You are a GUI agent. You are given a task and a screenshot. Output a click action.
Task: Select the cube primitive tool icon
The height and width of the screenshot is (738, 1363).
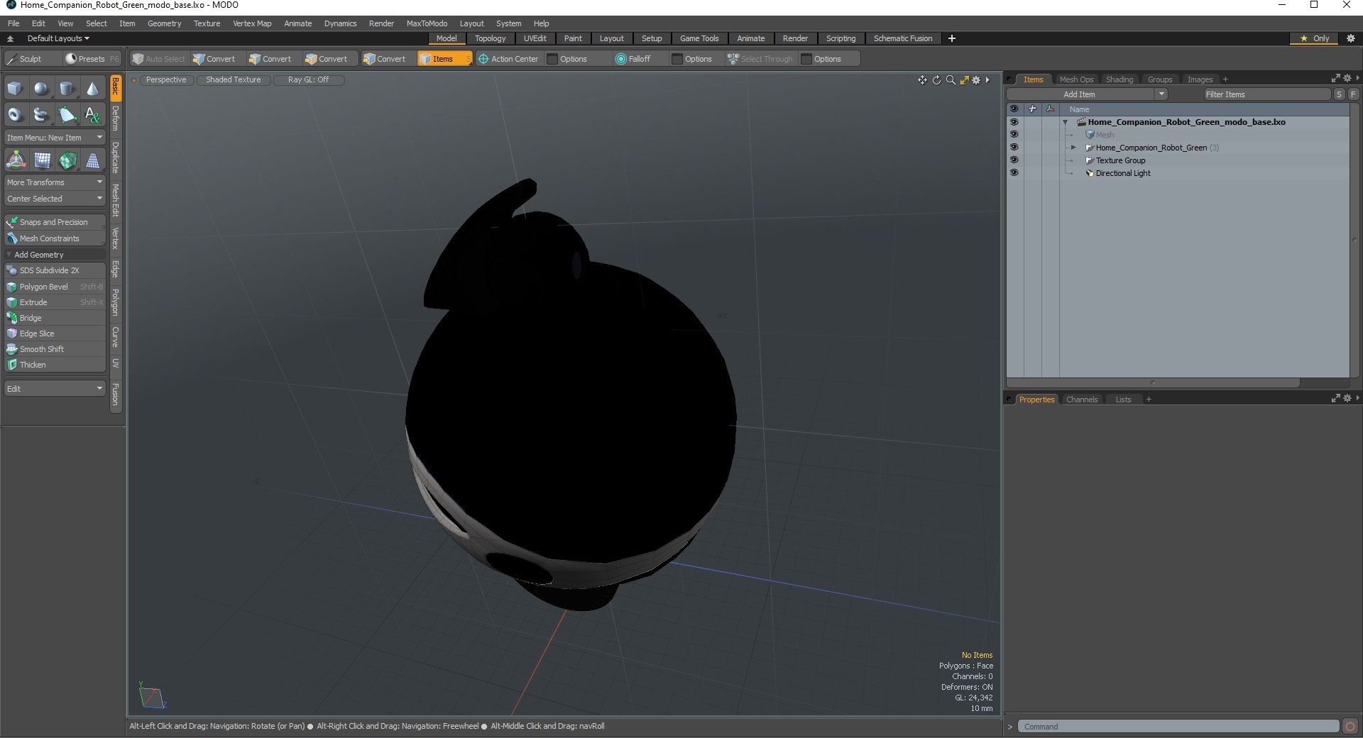click(15, 89)
